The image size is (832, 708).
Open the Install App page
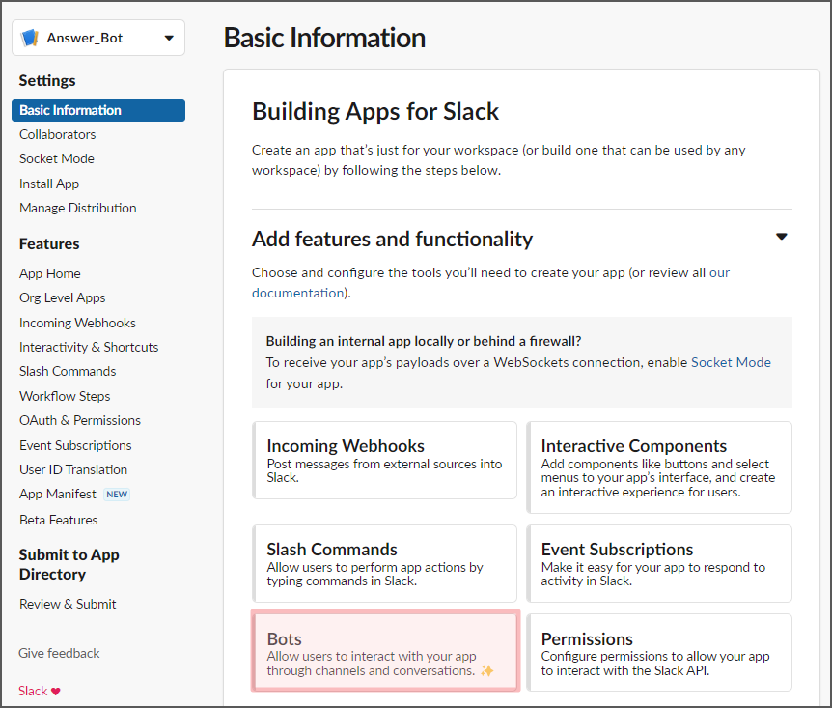coord(49,184)
